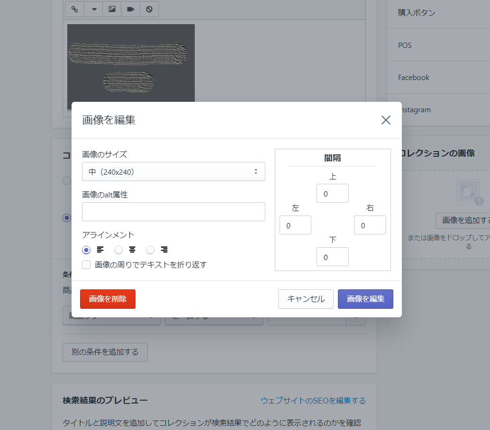Click the 間隔 heading
The height and width of the screenshot is (430, 490).
point(333,158)
